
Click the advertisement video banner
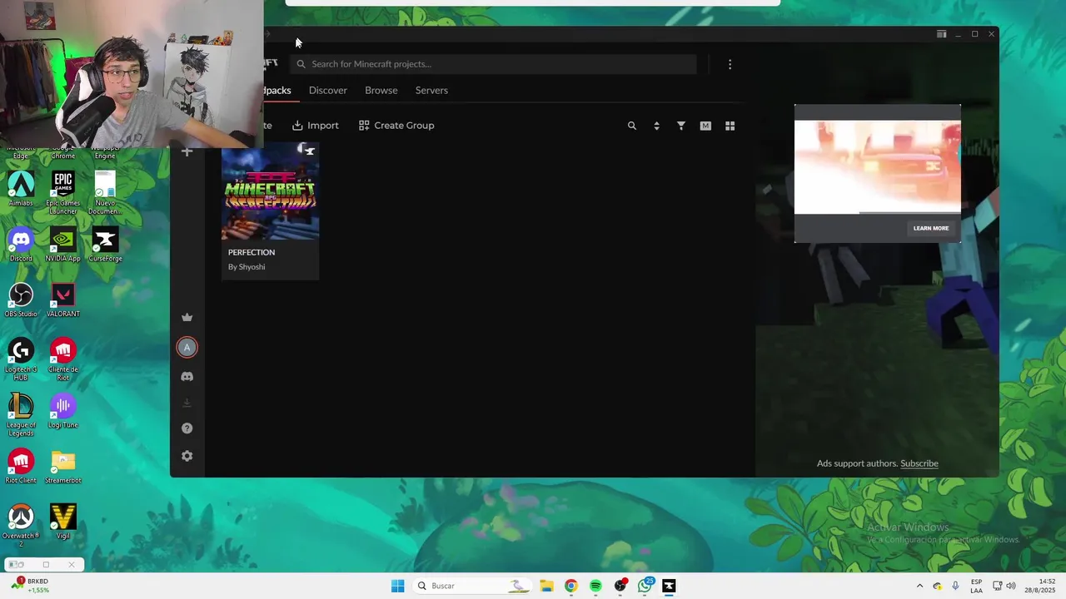point(877,167)
